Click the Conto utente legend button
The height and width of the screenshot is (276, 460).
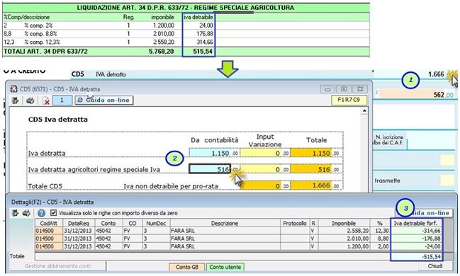[x=225, y=267]
